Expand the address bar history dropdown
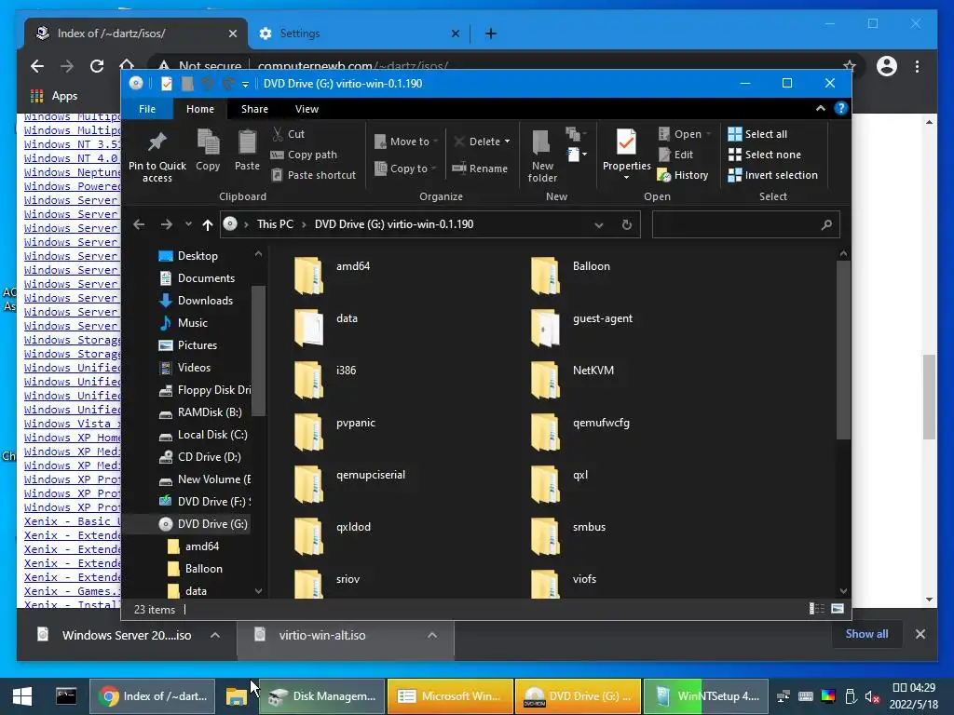 tap(599, 225)
